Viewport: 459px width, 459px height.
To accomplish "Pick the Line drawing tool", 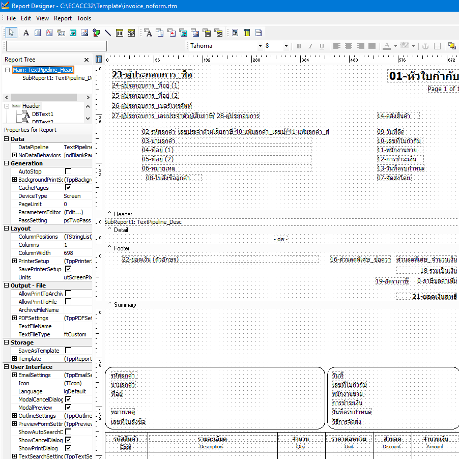I will 108,33.
